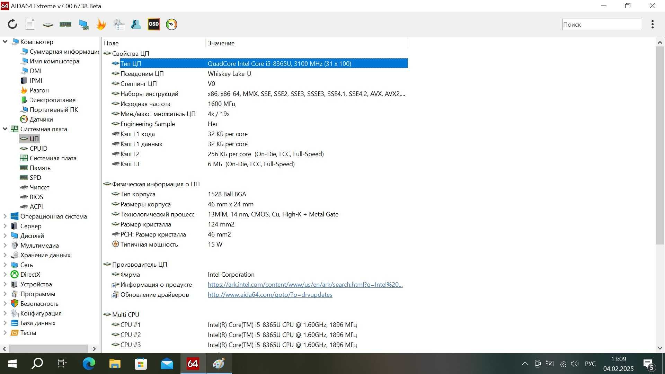Expand the Мультимедиа tree node
This screenshot has width=665, height=374.
click(5, 245)
